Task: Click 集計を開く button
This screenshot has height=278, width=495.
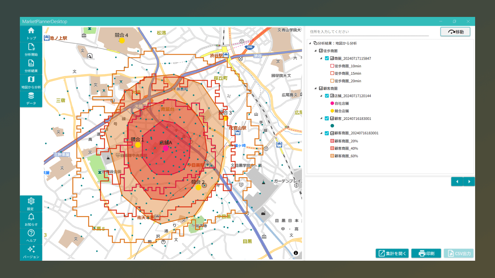Action: pos(392,253)
